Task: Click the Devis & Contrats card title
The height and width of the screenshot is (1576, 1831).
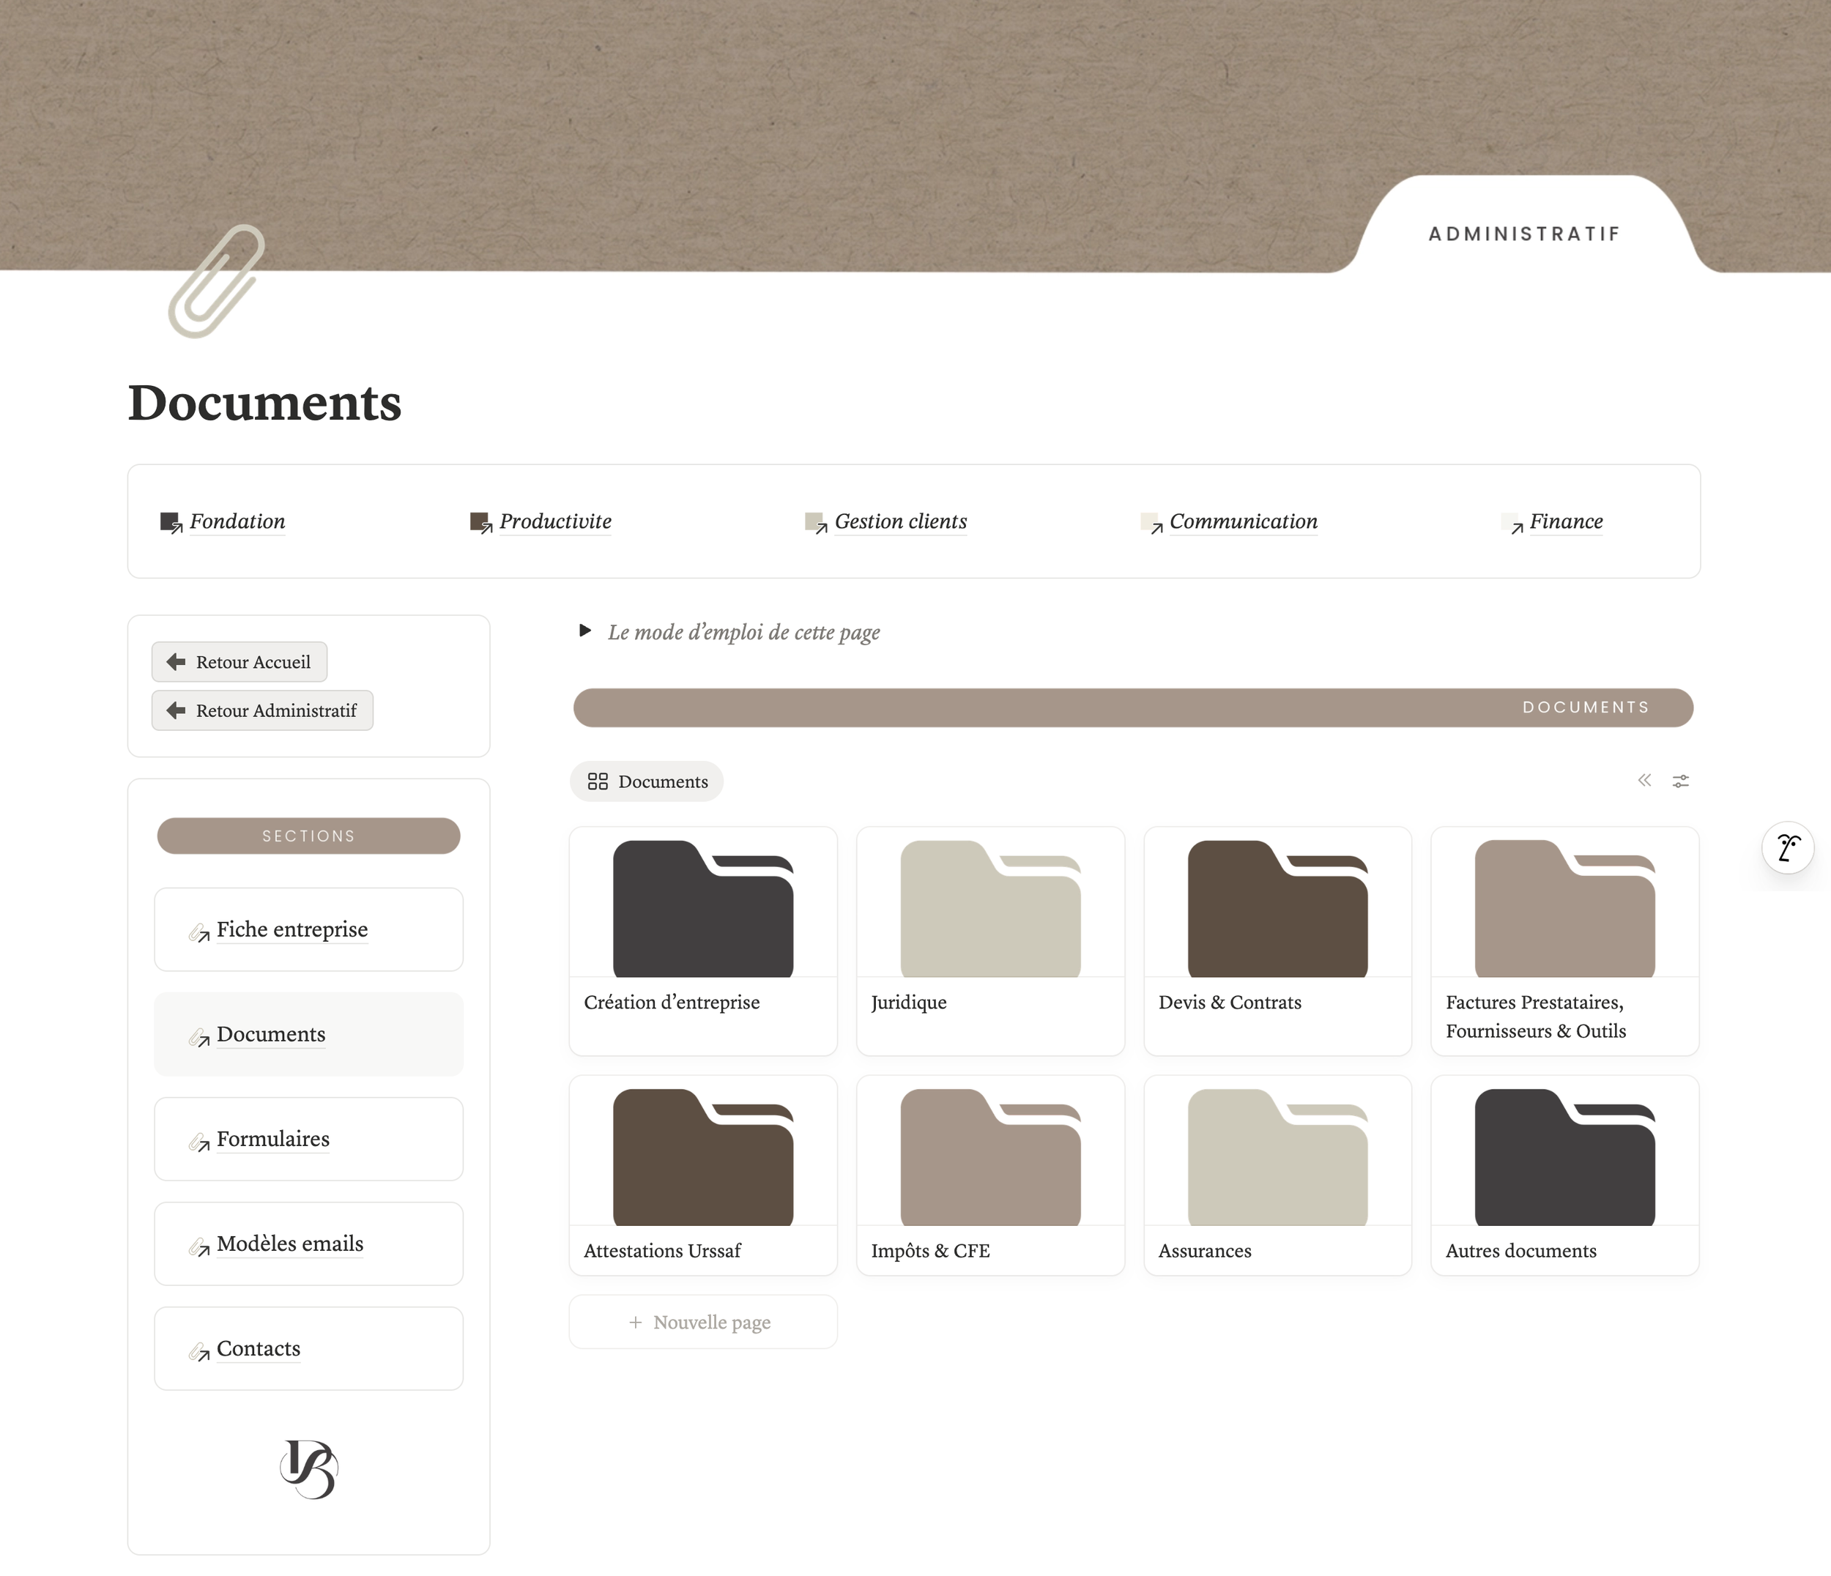Action: 1230,1003
